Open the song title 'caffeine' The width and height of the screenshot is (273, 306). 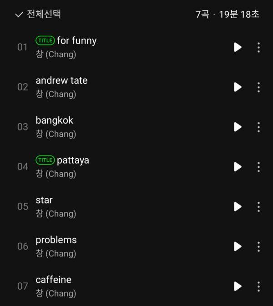53,280
